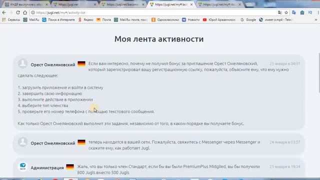Open the Mail.Ru bookmark
Screen dimensions: 320x180
click(31, 20)
